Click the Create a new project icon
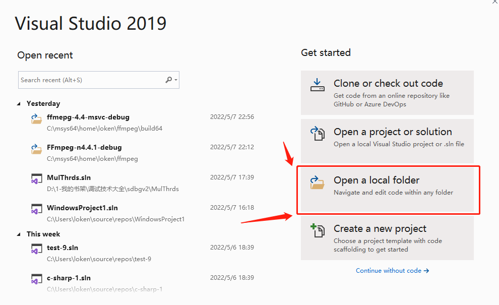 [317, 230]
